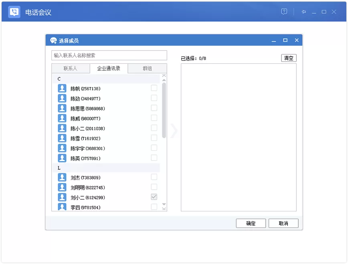Maximize the 选择成员 dialog

pos(285,40)
